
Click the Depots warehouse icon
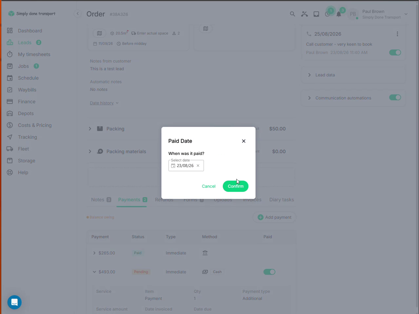(x=10, y=113)
